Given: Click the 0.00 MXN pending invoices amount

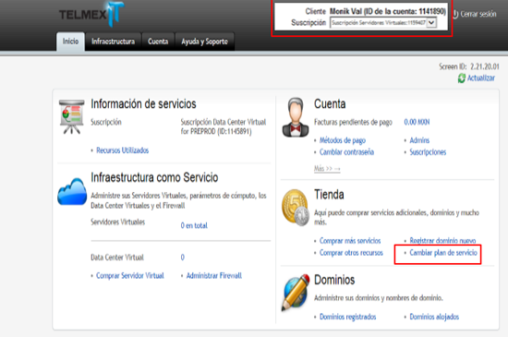Looking at the screenshot, I should (x=417, y=122).
